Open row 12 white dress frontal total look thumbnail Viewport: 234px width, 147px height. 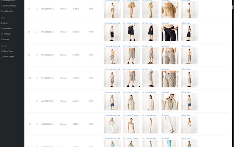[112, 125]
